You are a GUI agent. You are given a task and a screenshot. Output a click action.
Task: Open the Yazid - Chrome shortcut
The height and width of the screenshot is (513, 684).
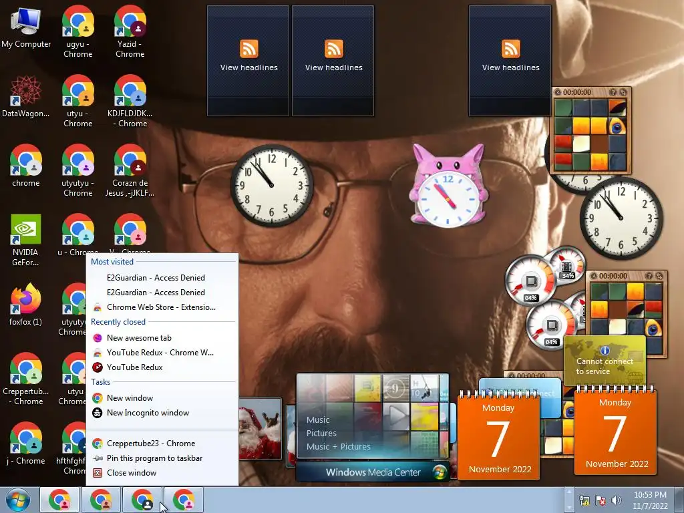[x=130, y=31]
